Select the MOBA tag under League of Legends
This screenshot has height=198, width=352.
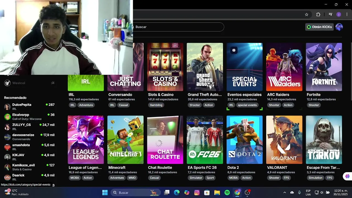[x=75, y=178]
